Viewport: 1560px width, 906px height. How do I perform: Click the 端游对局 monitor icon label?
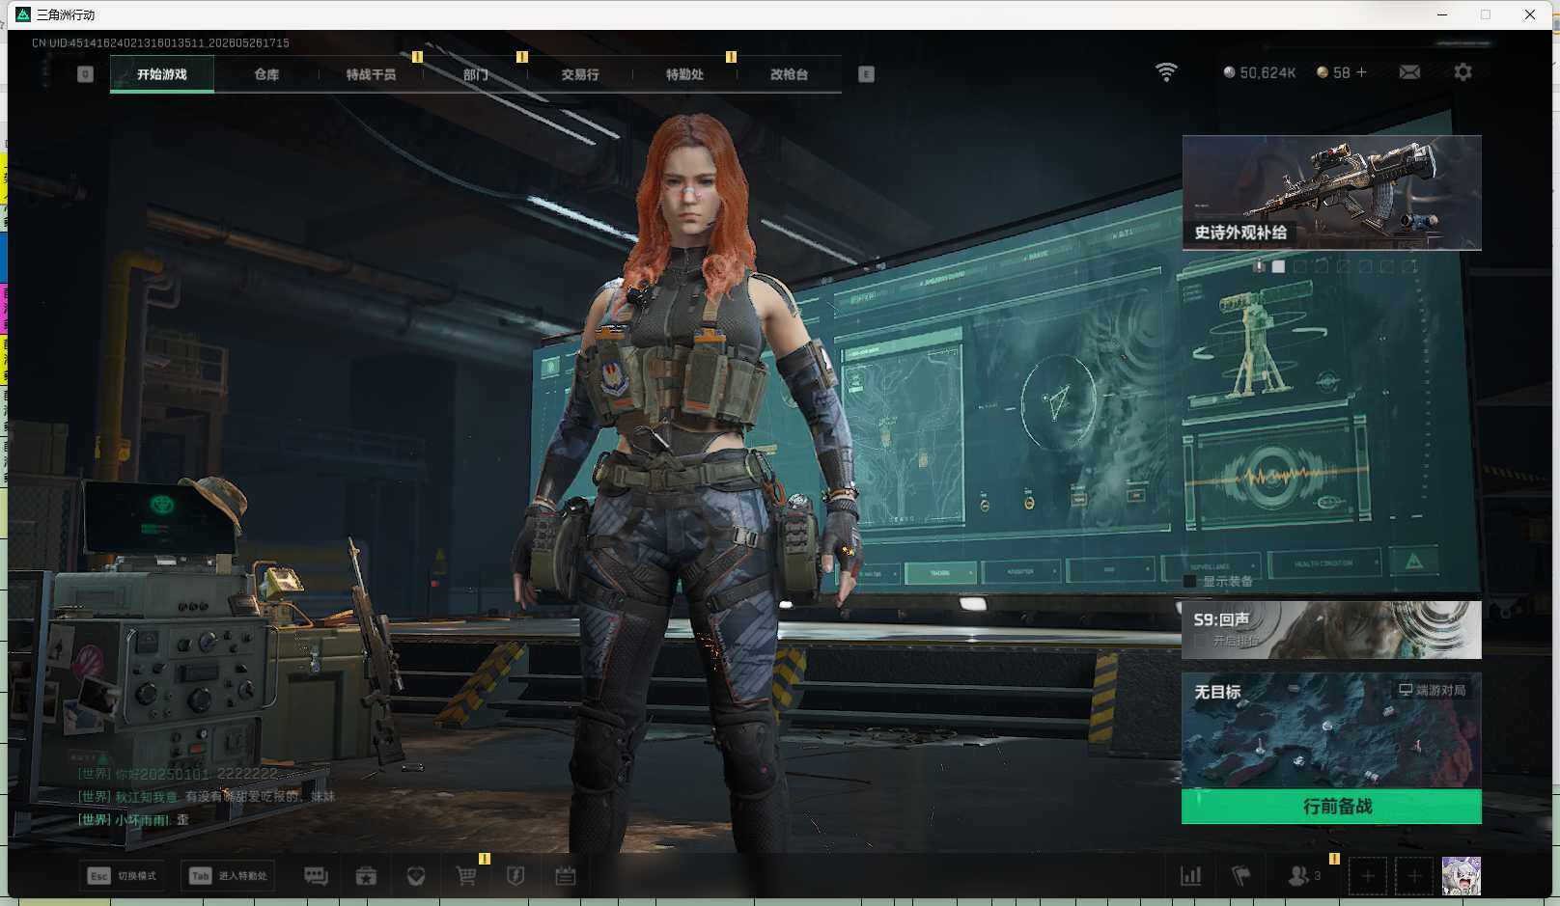pyautogui.click(x=1433, y=690)
